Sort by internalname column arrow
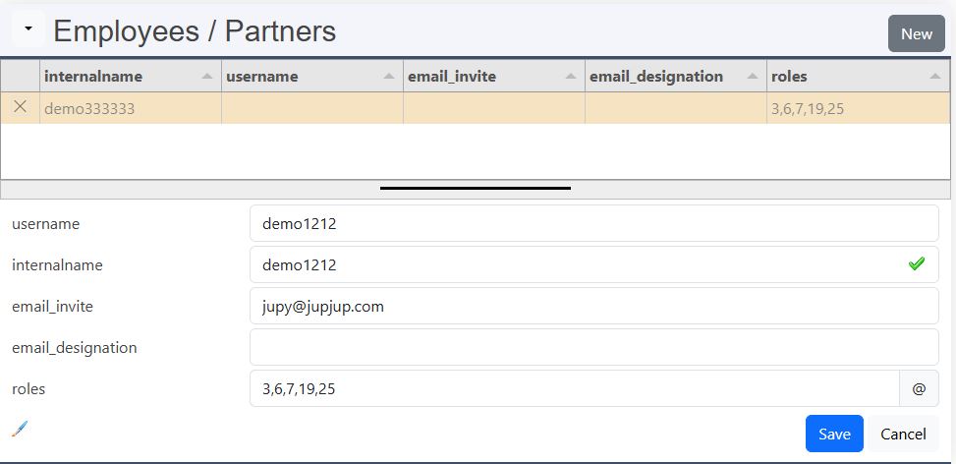The image size is (956, 464). click(x=207, y=77)
